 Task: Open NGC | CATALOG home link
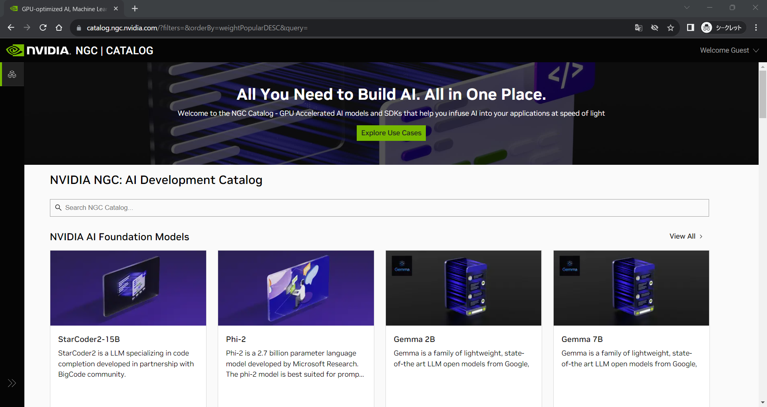pos(114,51)
